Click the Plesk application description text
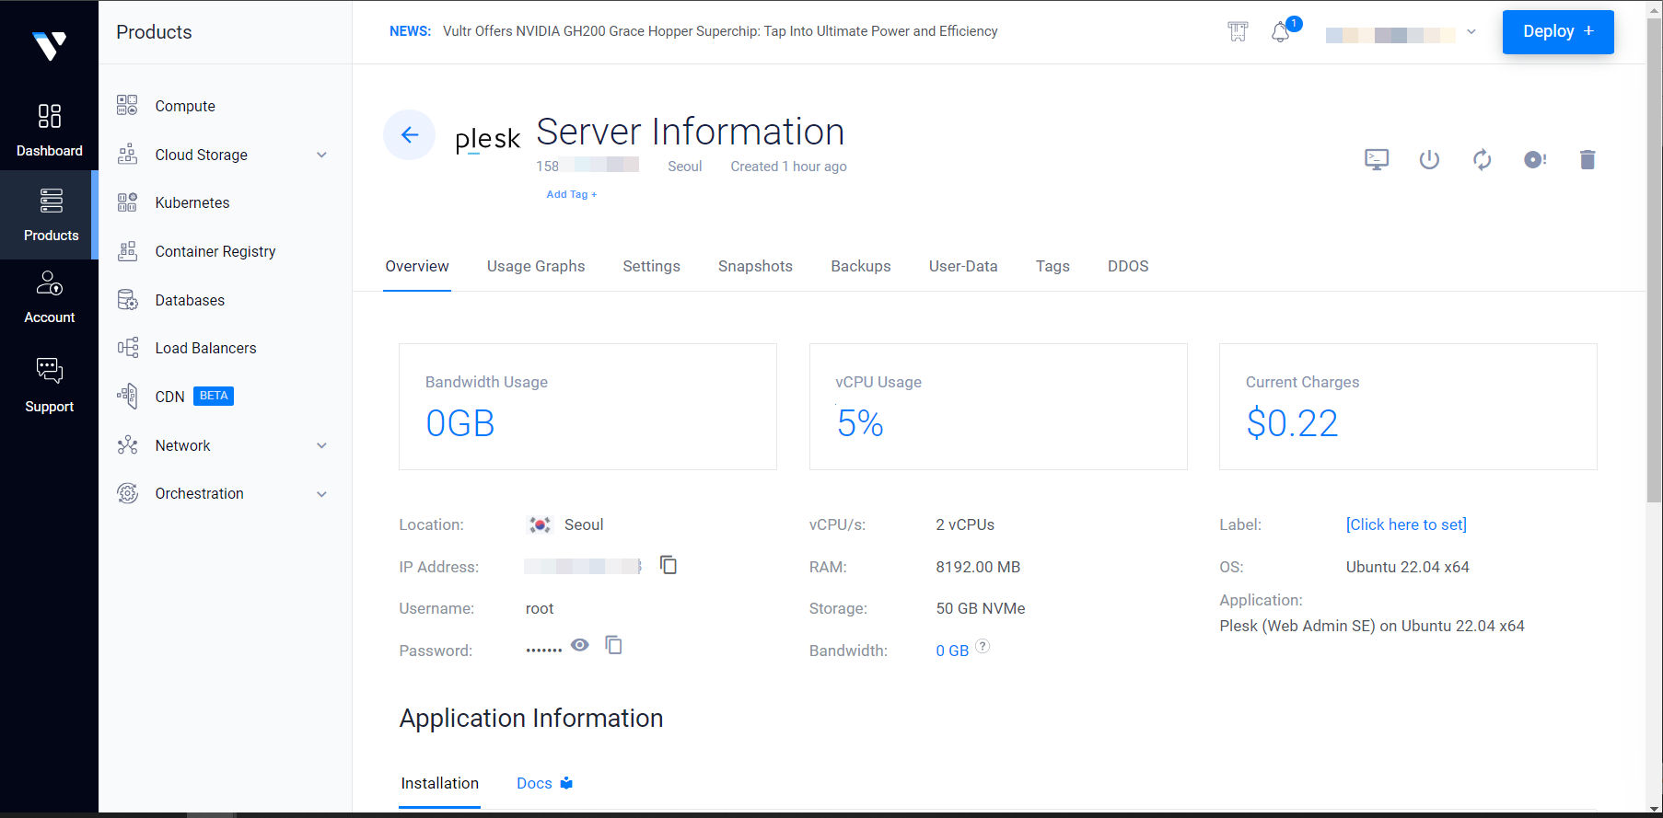The height and width of the screenshot is (818, 1663). click(1372, 626)
